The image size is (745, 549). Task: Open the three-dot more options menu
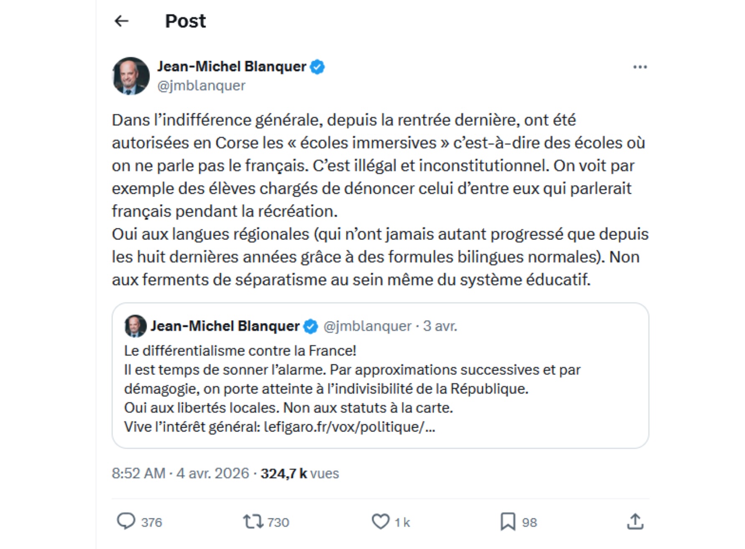point(640,67)
